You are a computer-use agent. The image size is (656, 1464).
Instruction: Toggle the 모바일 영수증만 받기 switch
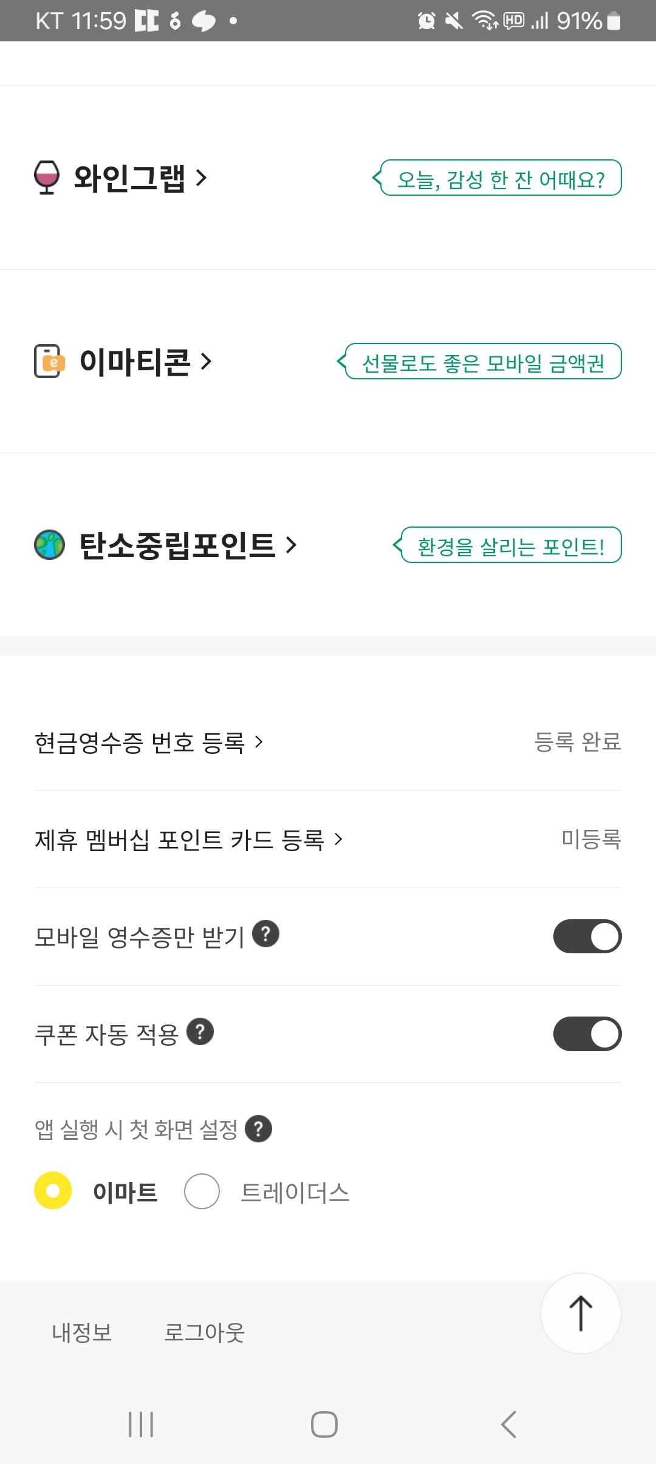[587, 936]
